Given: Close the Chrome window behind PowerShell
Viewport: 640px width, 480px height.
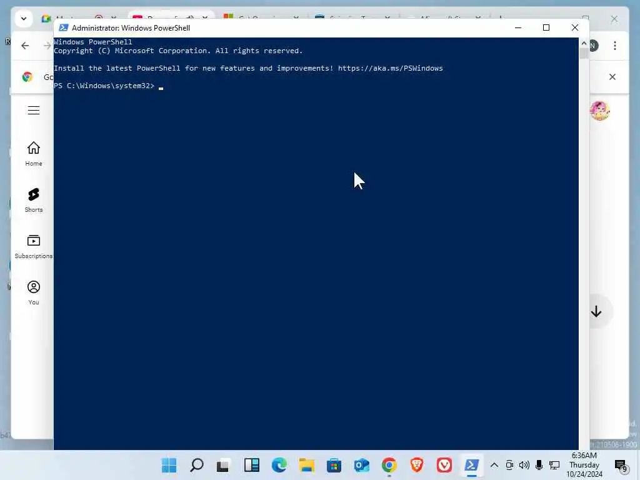Looking at the screenshot, I should pos(614,19).
